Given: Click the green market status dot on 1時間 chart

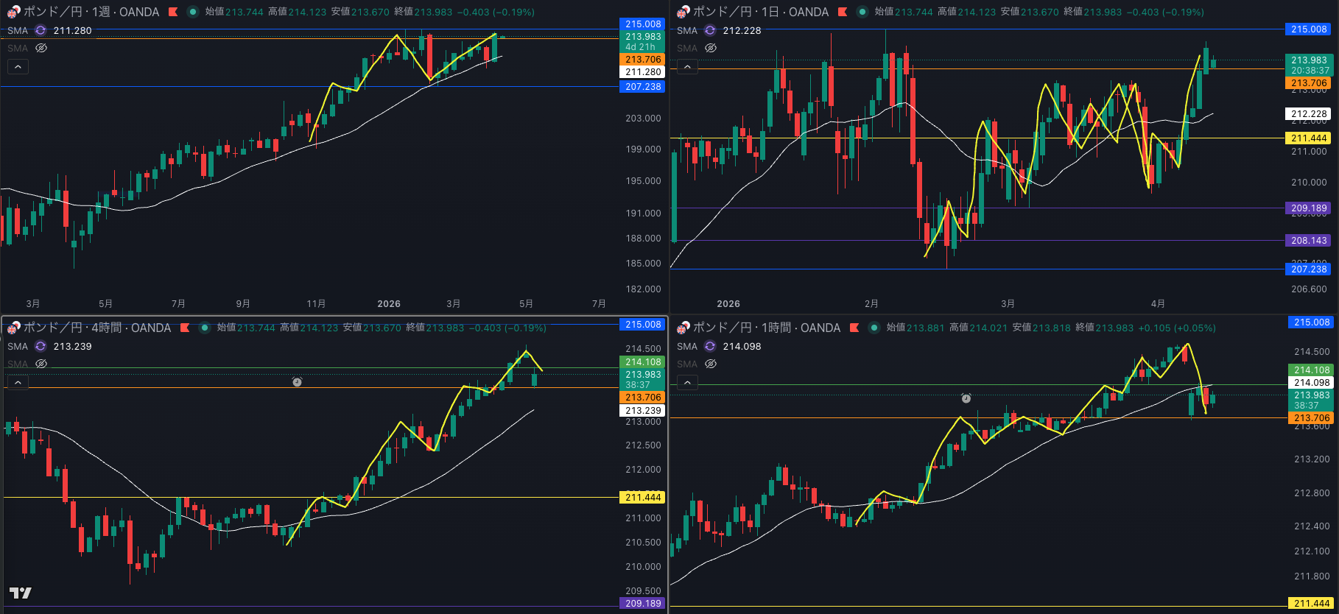Looking at the screenshot, I should [x=874, y=328].
